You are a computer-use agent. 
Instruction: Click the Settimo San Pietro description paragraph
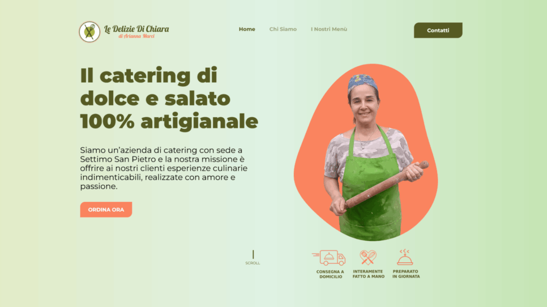point(164,168)
